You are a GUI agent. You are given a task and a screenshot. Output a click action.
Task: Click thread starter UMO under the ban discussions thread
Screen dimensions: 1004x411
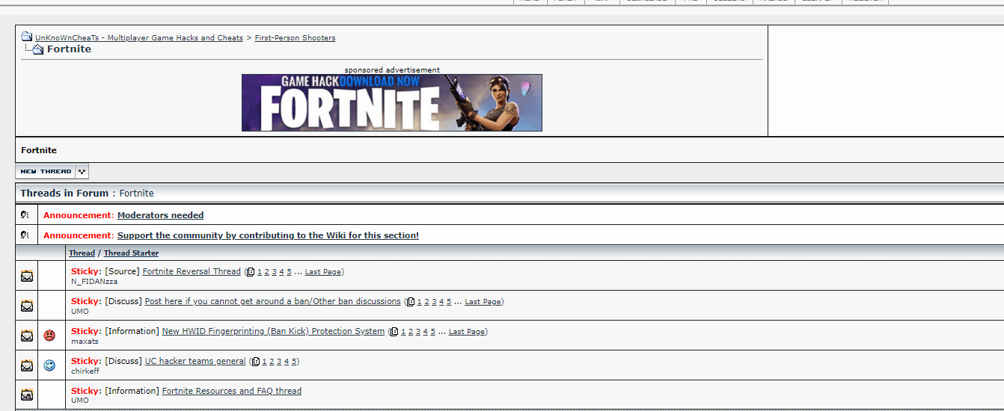[x=80, y=312]
